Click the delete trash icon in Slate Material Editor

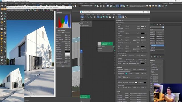click(x=95, y=17)
